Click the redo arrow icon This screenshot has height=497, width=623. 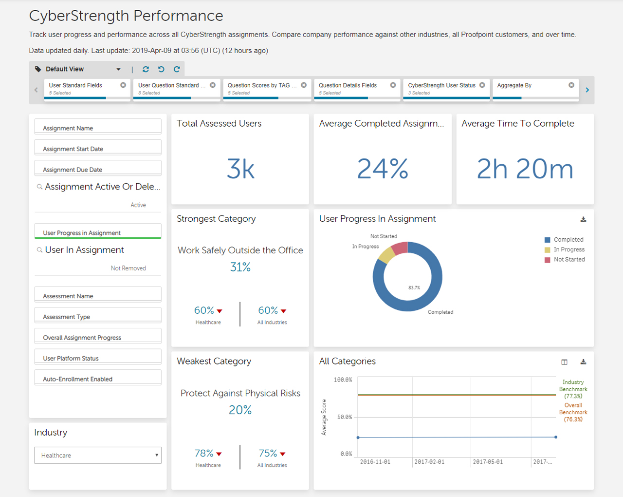177,69
